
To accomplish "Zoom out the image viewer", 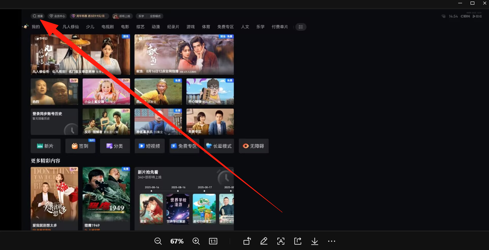I will click(x=158, y=241).
